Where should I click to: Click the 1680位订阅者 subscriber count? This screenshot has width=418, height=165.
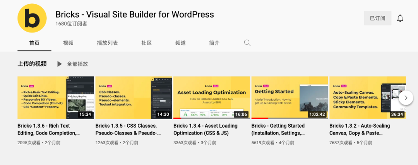(x=71, y=24)
